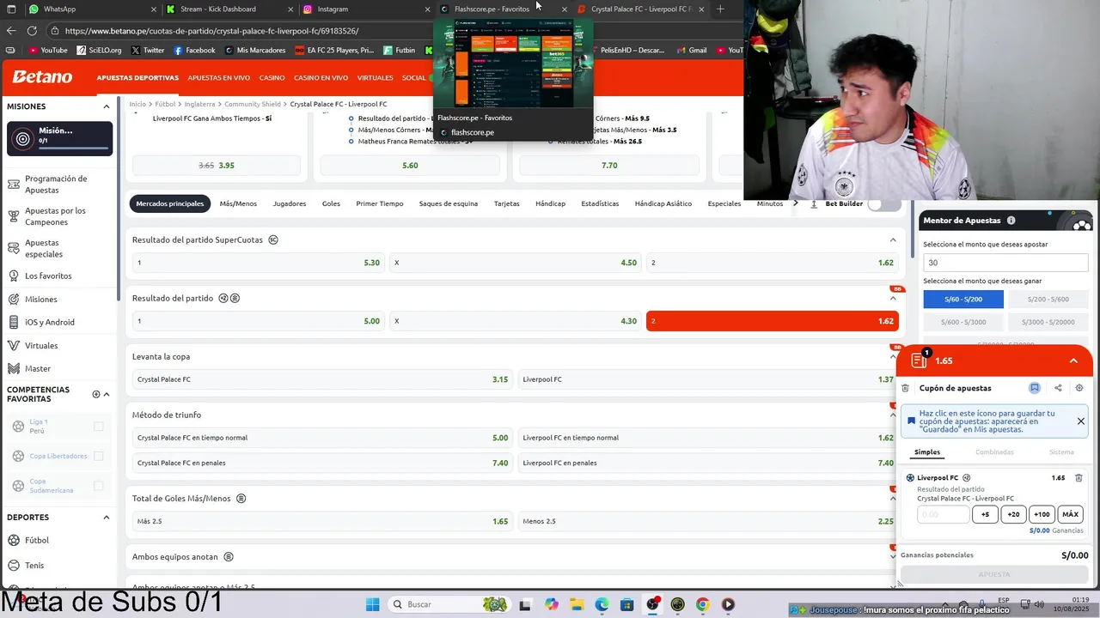Collapse the MISIONES section
Screen dimensions: 1100x618
(x=107, y=106)
